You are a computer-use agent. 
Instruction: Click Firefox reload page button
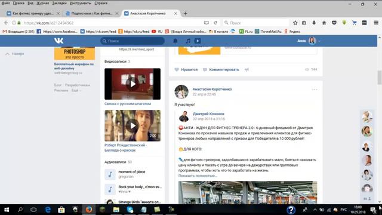click(x=215, y=23)
